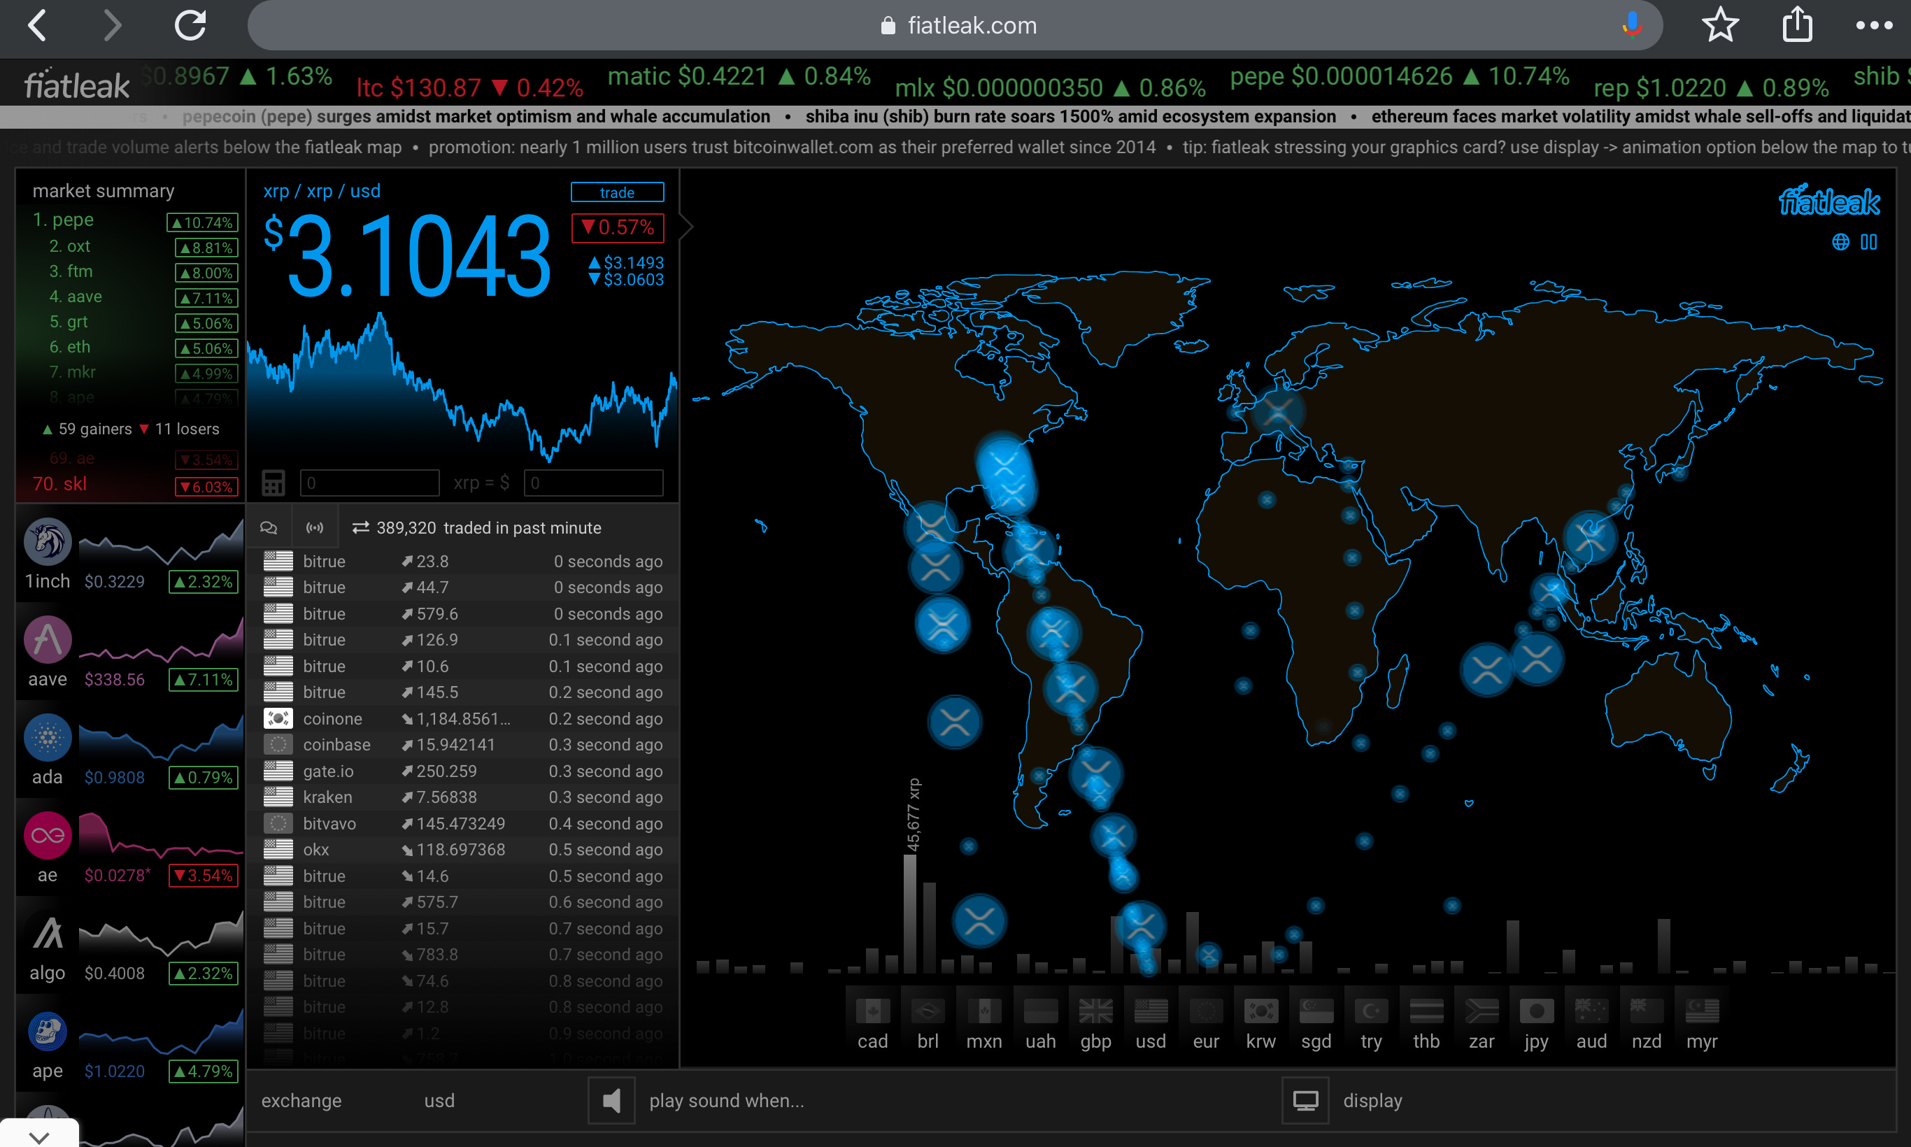The width and height of the screenshot is (1911, 1147).
Task: Pause the map animation
Action: pos(1868,243)
